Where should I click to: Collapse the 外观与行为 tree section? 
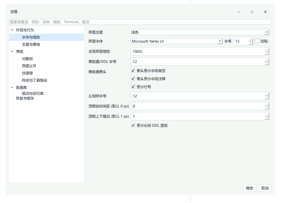point(12,30)
